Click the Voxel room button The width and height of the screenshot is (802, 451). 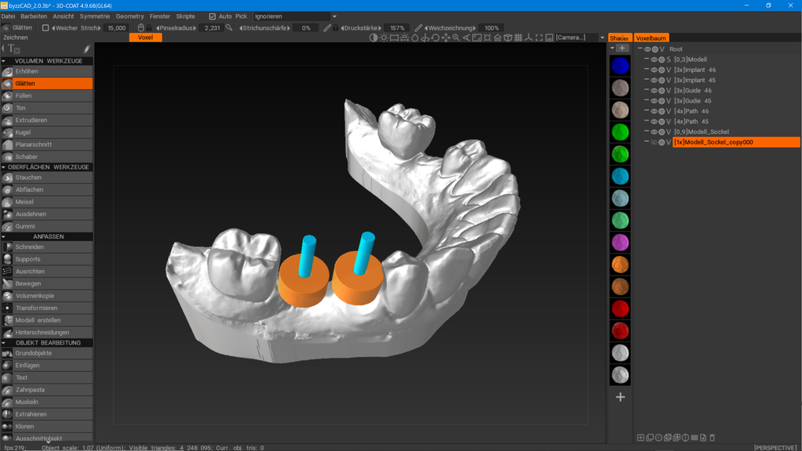pyautogui.click(x=145, y=38)
